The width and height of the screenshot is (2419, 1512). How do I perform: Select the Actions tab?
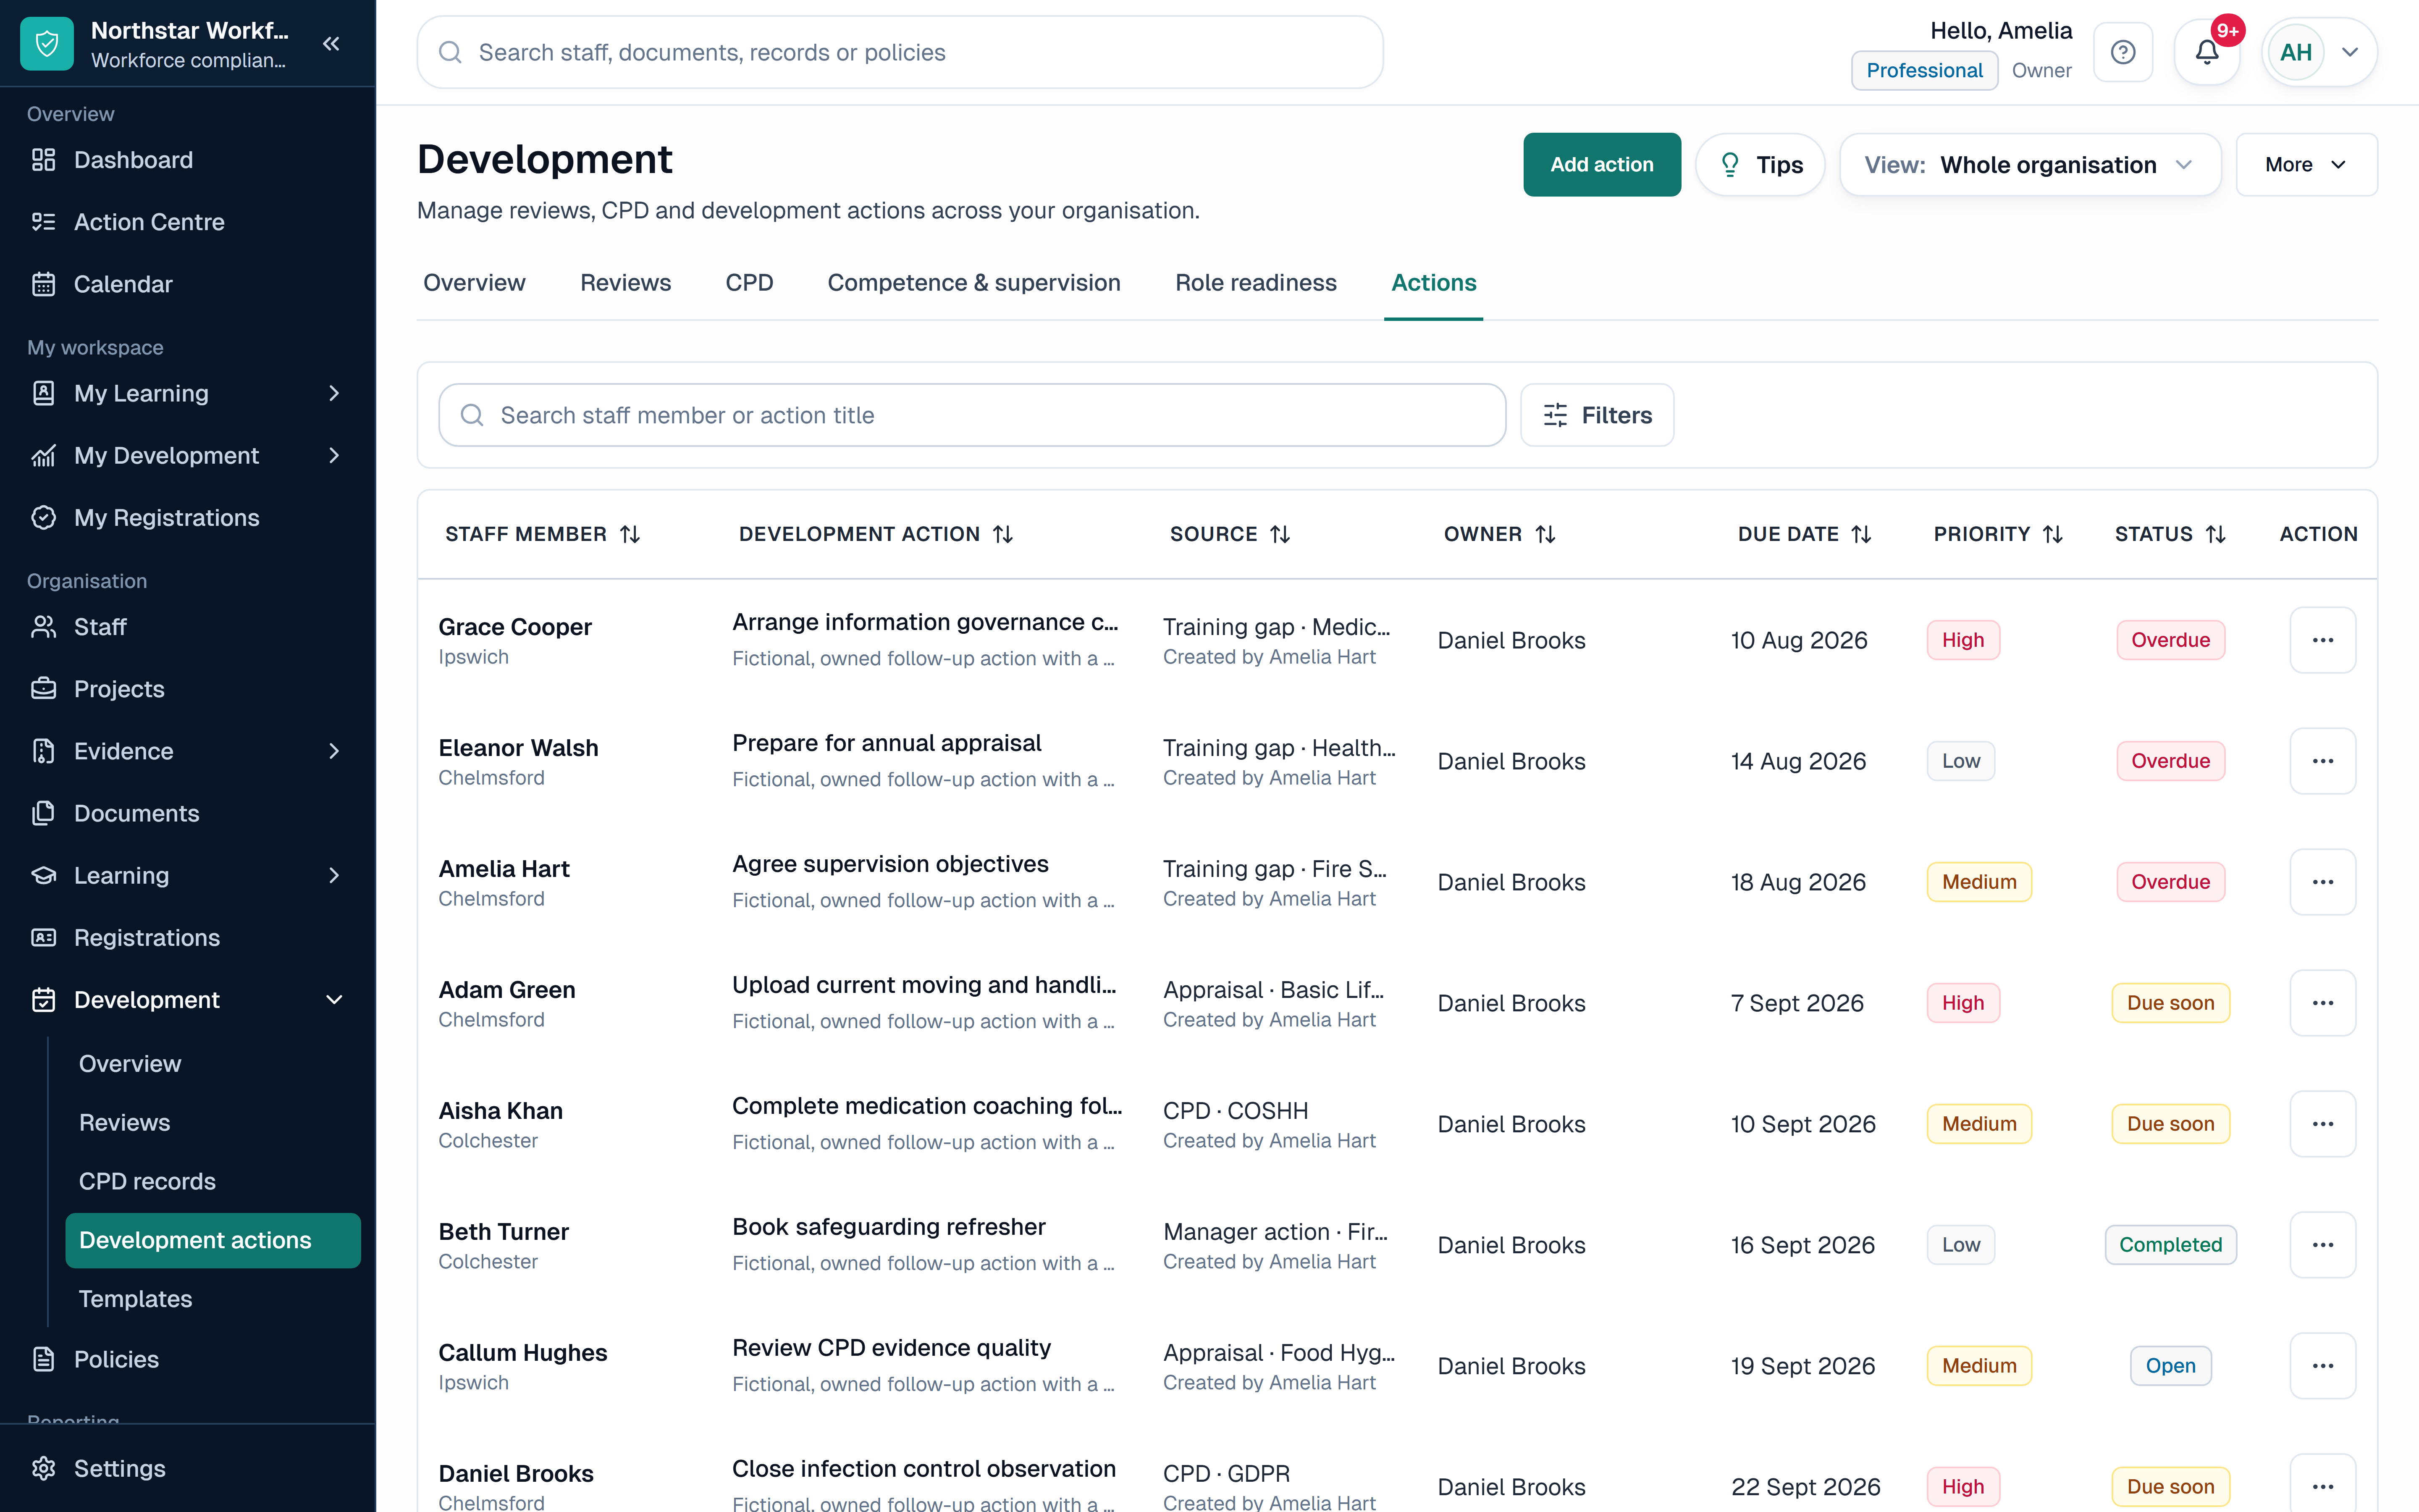[1433, 283]
